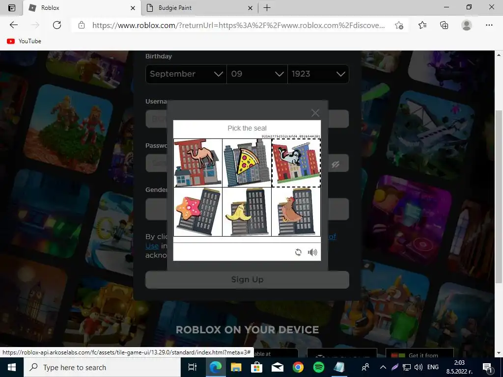Open clock and calendar flyout
503x377 pixels.
point(460,367)
